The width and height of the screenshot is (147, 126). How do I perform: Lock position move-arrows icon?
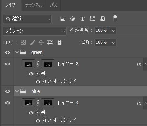click(x=41, y=42)
